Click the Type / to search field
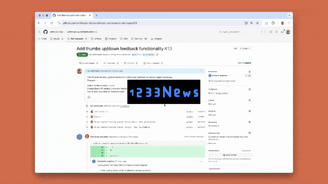Image resolution: width=328 pixels, height=184 pixels. pyautogui.click(x=238, y=32)
